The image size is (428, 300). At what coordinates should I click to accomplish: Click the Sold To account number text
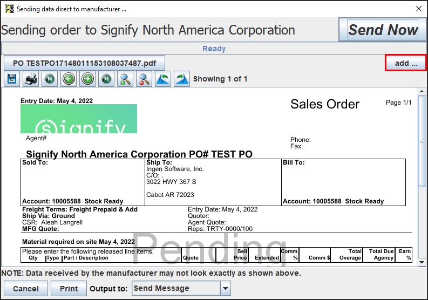73,201
